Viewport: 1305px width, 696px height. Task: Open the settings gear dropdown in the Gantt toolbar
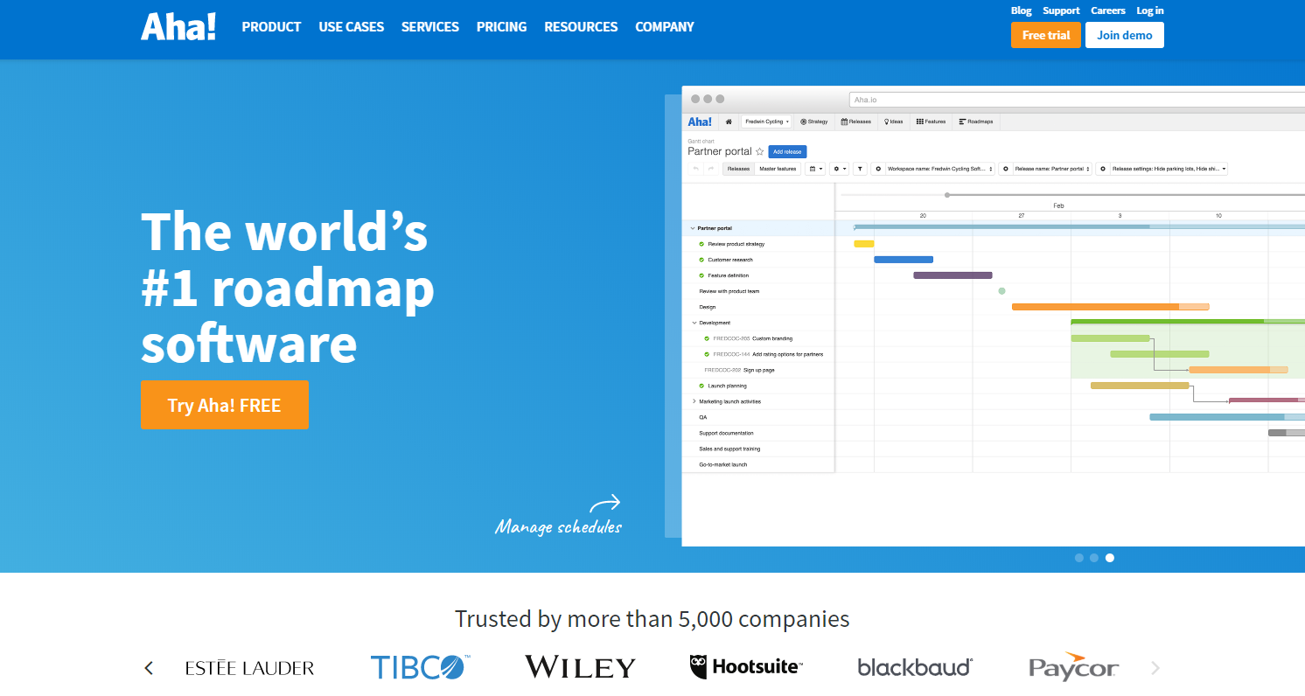840,169
